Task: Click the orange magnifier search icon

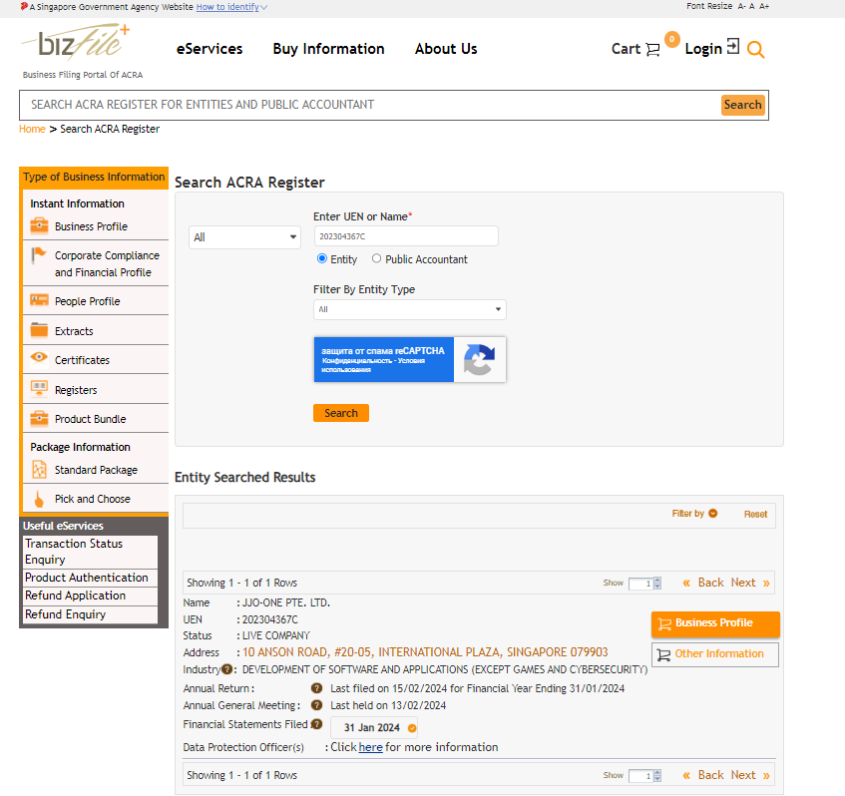Action: (x=755, y=50)
